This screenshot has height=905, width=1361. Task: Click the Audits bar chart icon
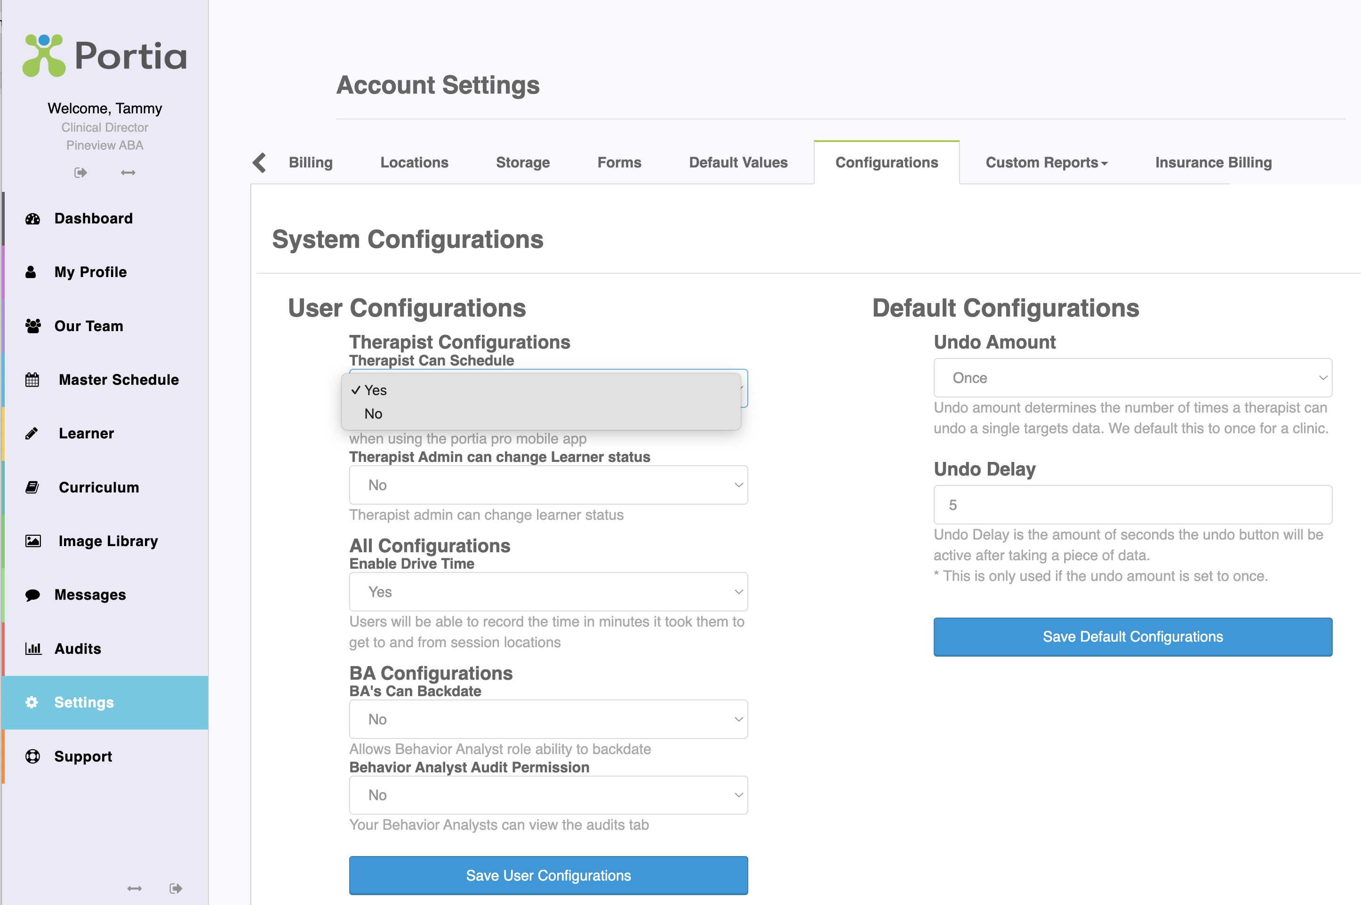click(x=33, y=649)
